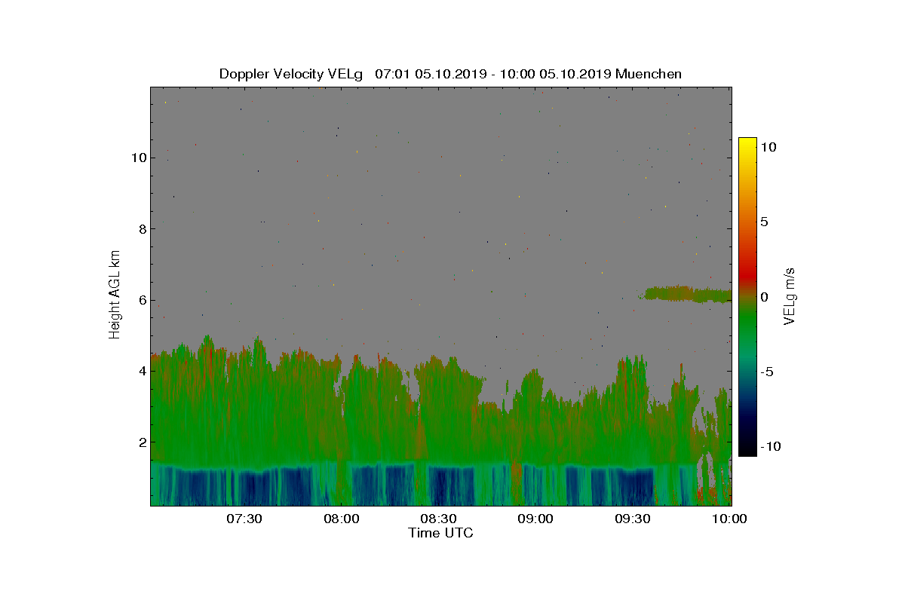905x603 pixels.
Task: Select the 'Time UTC' axis label
Action: tap(441, 533)
